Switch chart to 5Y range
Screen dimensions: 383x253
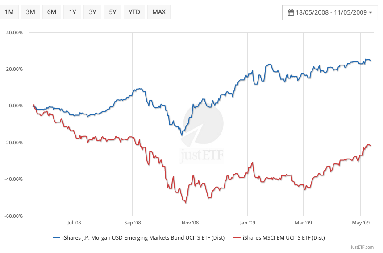[x=112, y=12]
